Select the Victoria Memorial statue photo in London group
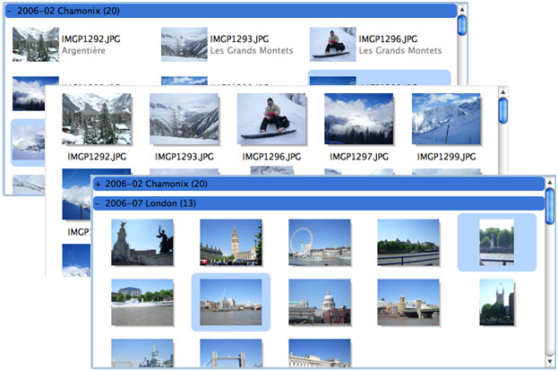The height and width of the screenshot is (371, 558). tap(142, 243)
